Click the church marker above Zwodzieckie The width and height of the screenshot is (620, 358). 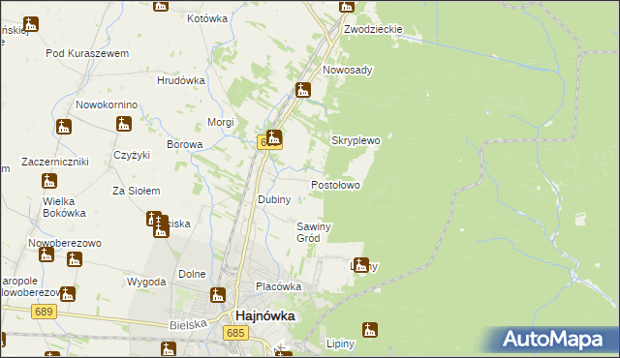coord(347,6)
